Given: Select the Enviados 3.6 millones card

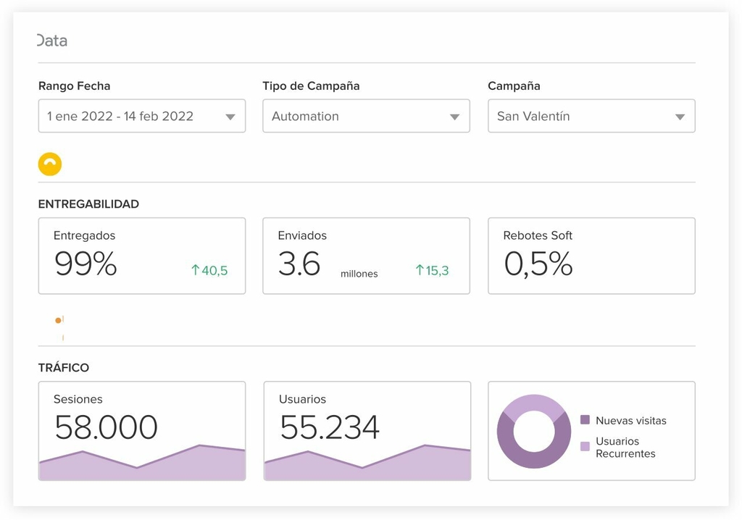Looking at the screenshot, I should [366, 256].
